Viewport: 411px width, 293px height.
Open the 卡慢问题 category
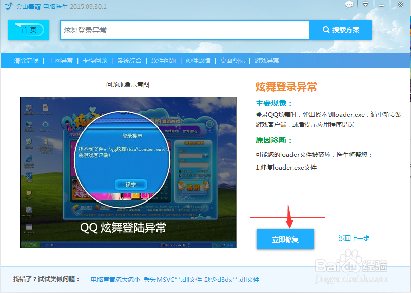coord(95,61)
